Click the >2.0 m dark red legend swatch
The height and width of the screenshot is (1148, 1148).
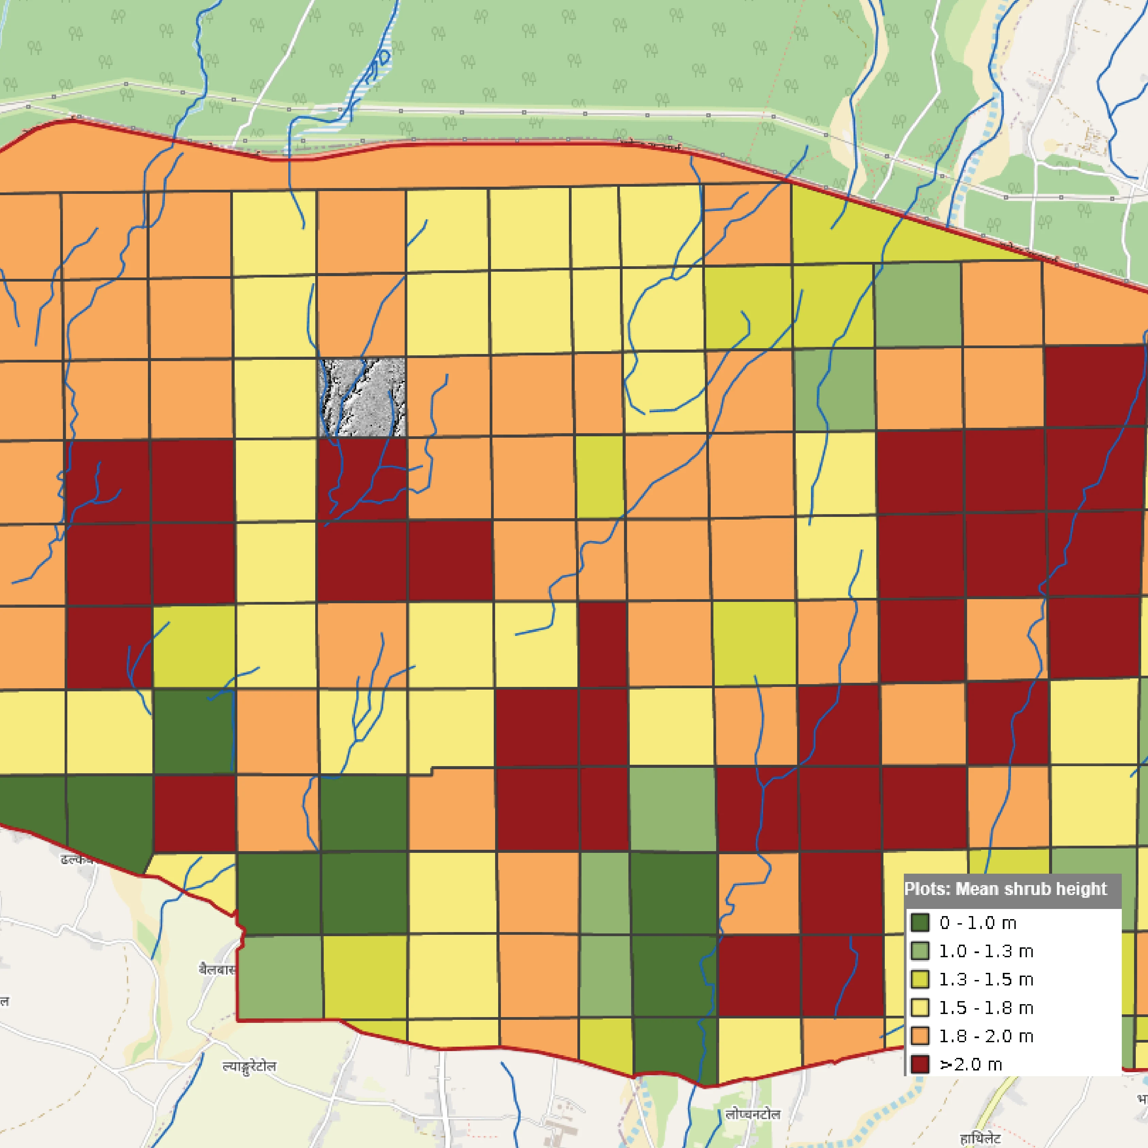tap(920, 1064)
